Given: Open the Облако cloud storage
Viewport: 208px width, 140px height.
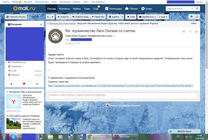Looking at the screenshot, I should tap(131, 9).
